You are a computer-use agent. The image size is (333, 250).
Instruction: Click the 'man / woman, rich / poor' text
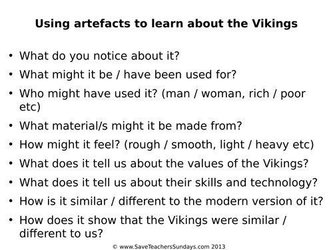[234, 93]
